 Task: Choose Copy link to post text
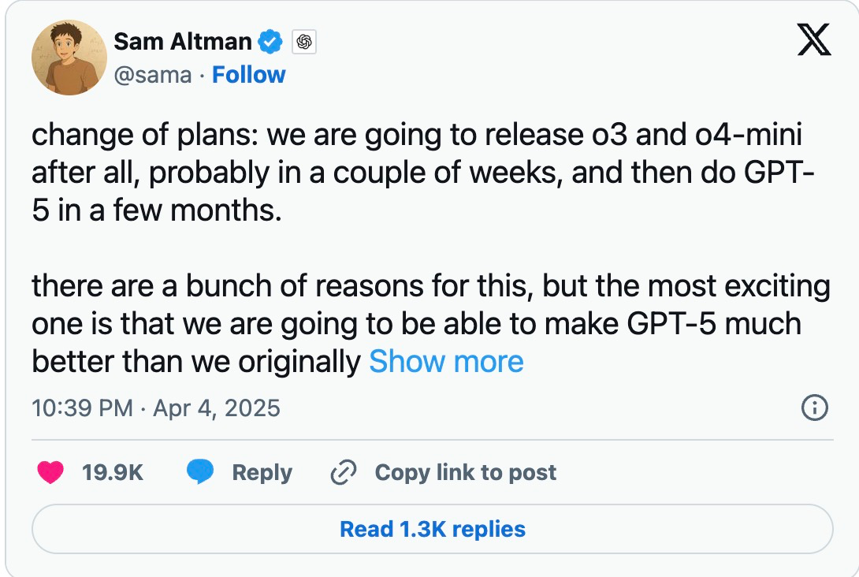coord(465,472)
